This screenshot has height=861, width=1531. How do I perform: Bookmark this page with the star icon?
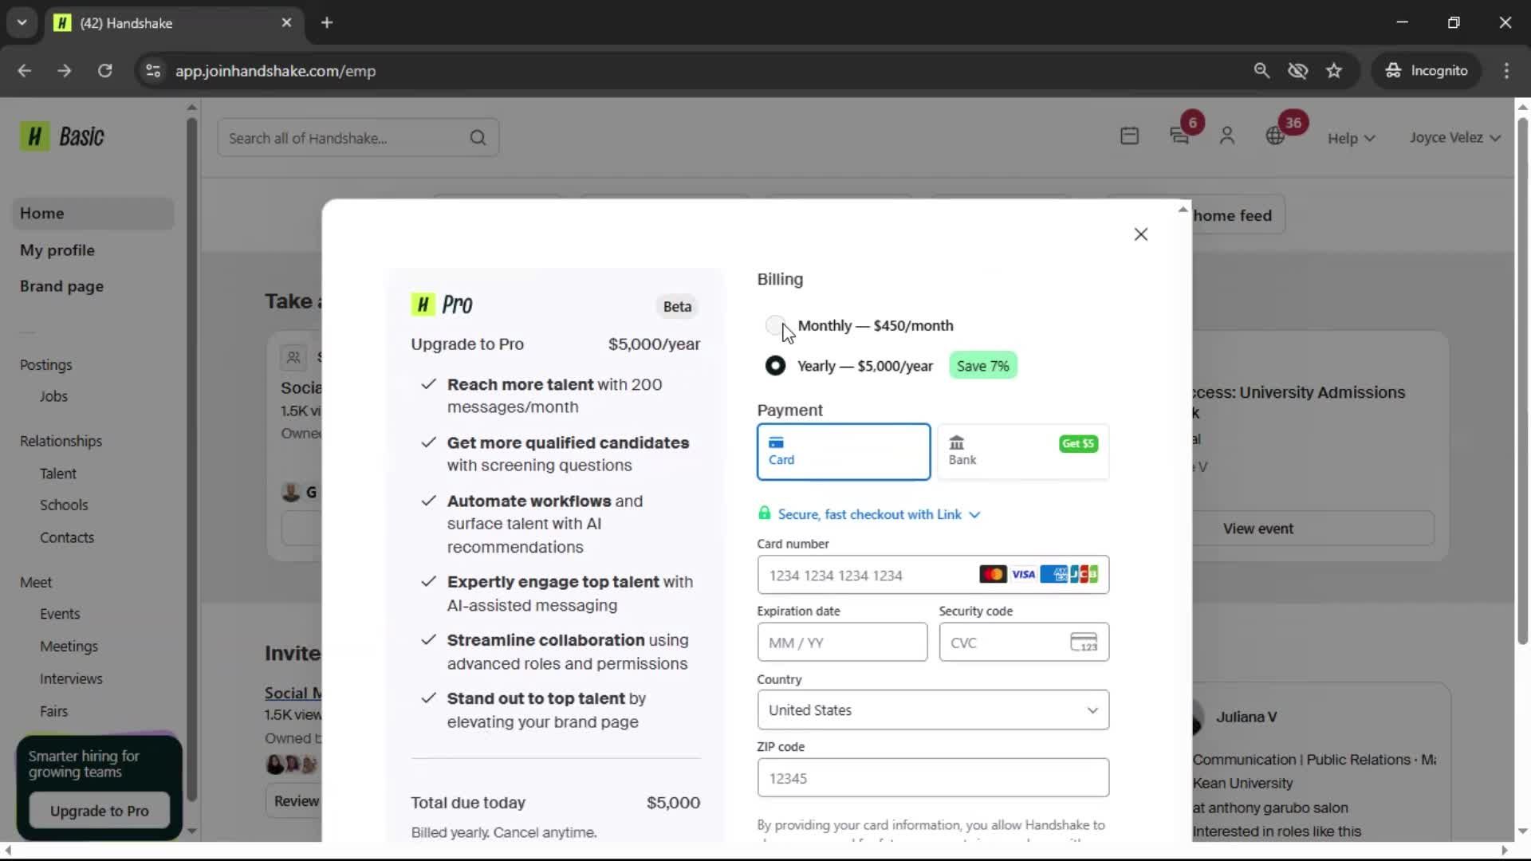click(1334, 71)
